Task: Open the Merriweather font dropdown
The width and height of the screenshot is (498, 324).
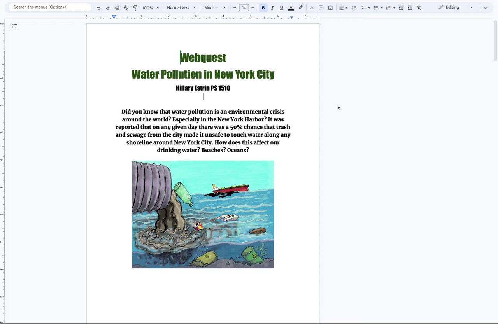Action: pos(215,7)
